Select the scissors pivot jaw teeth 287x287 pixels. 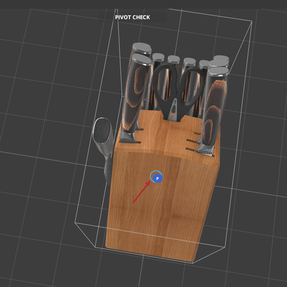[x=174, y=108]
